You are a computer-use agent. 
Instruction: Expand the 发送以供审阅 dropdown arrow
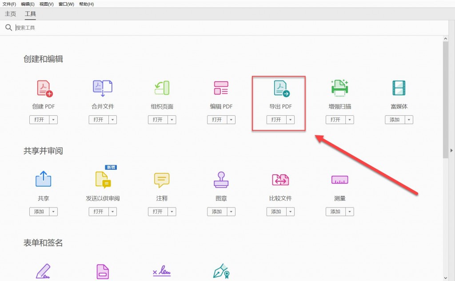click(x=112, y=211)
